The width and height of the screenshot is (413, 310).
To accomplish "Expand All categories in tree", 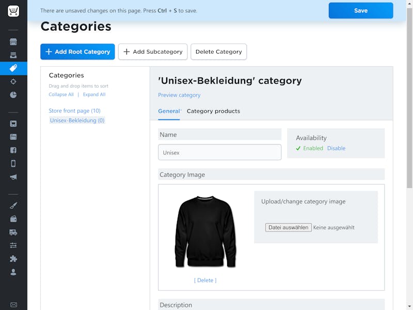I will tap(94, 95).
